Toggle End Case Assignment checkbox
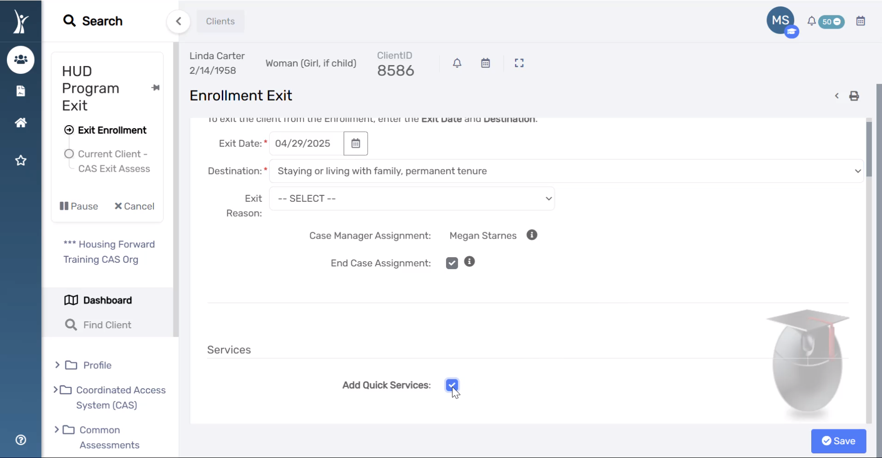Screen dimensions: 882x458 coord(452,263)
